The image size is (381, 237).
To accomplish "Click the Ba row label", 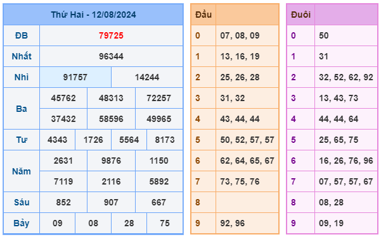I will pyautogui.click(x=22, y=109).
